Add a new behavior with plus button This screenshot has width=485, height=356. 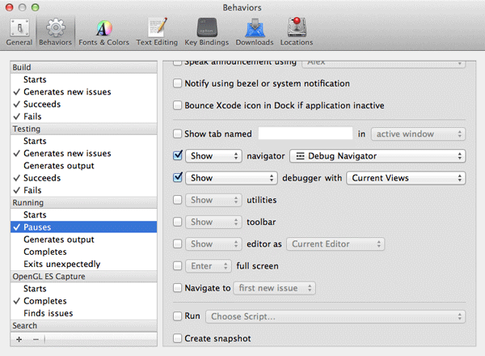coord(19,339)
